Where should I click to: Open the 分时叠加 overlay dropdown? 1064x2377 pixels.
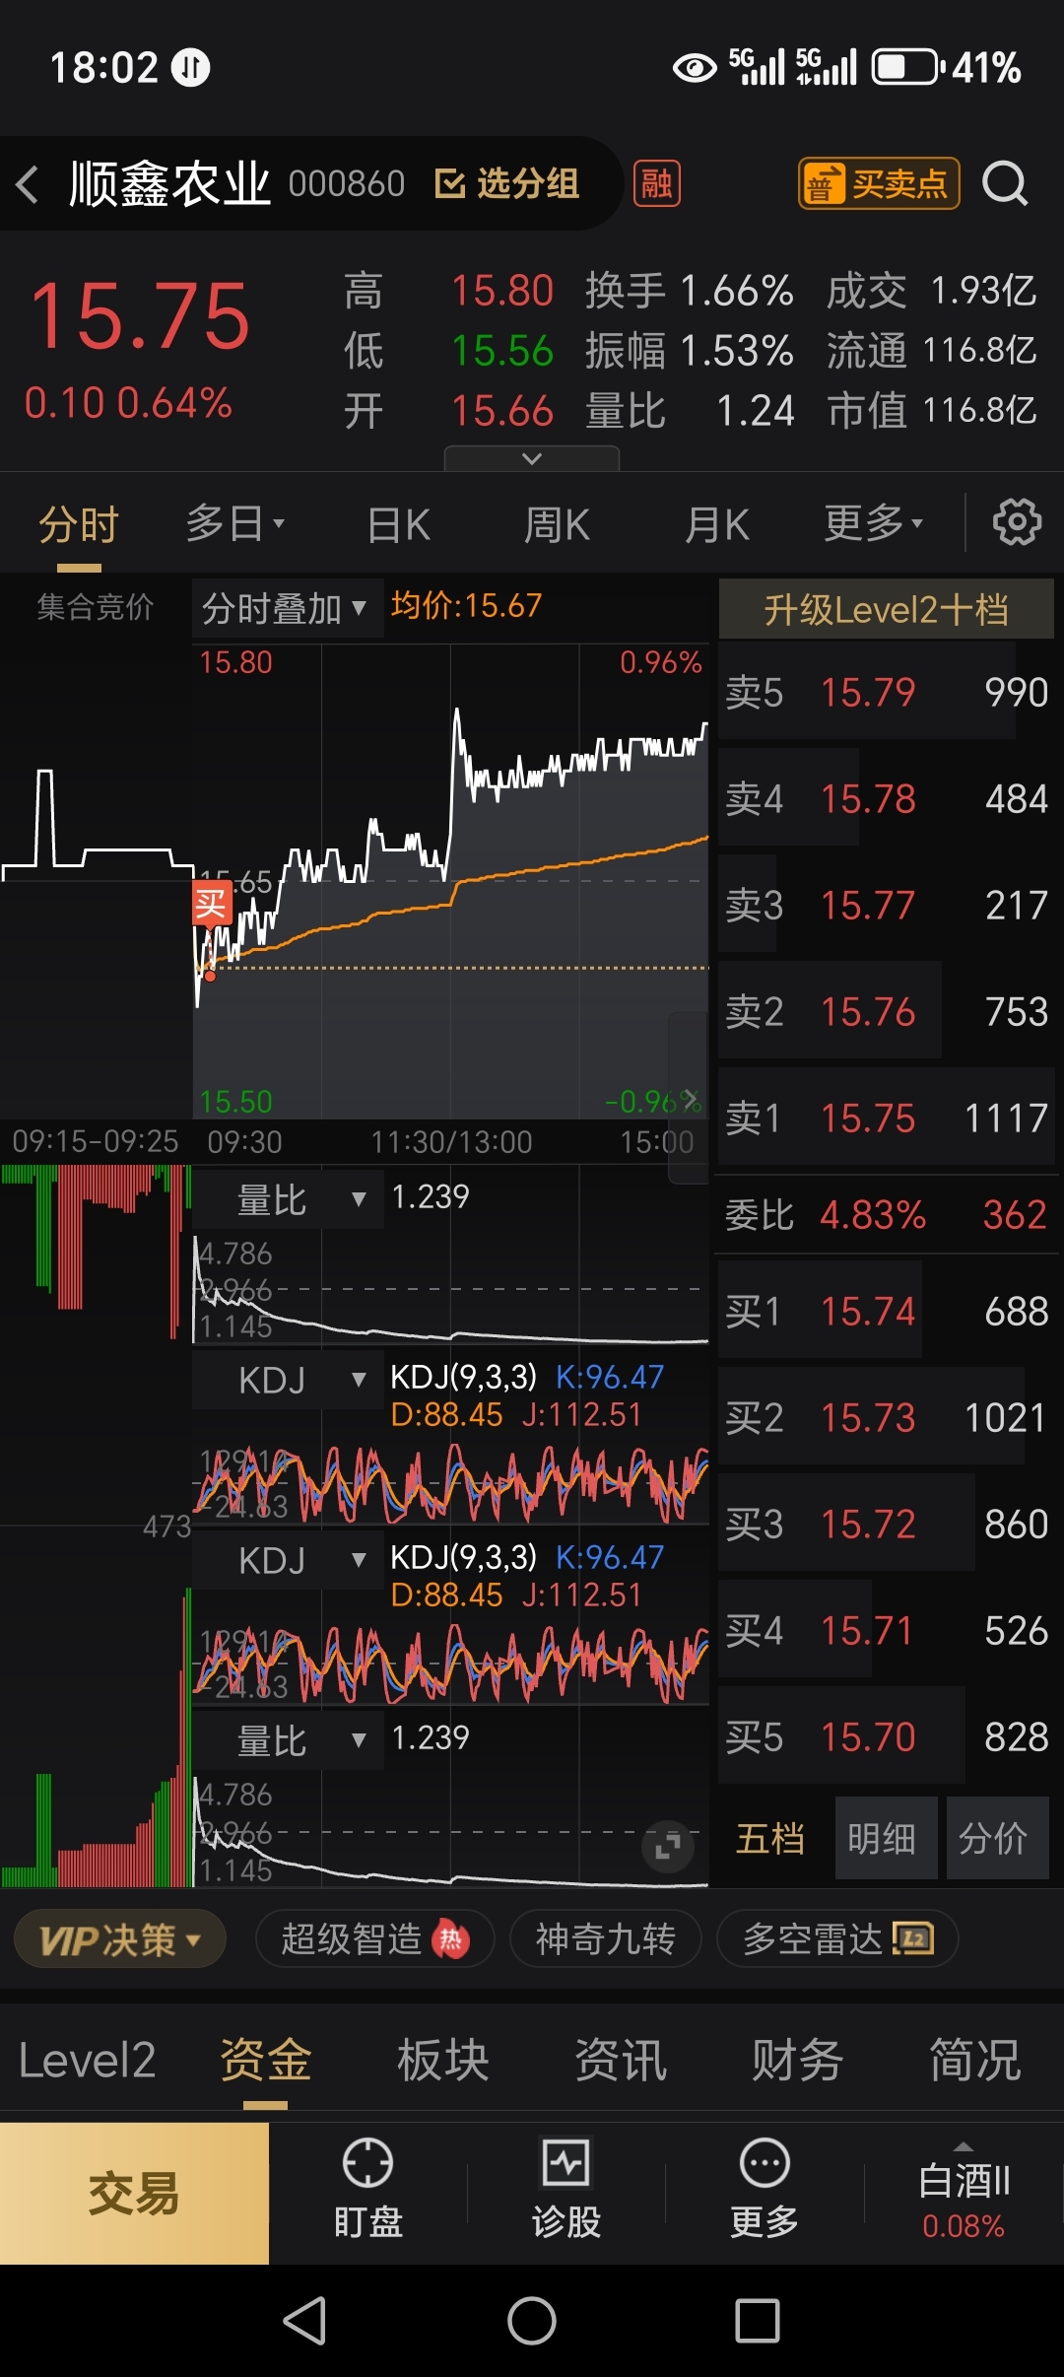[286, 609]
